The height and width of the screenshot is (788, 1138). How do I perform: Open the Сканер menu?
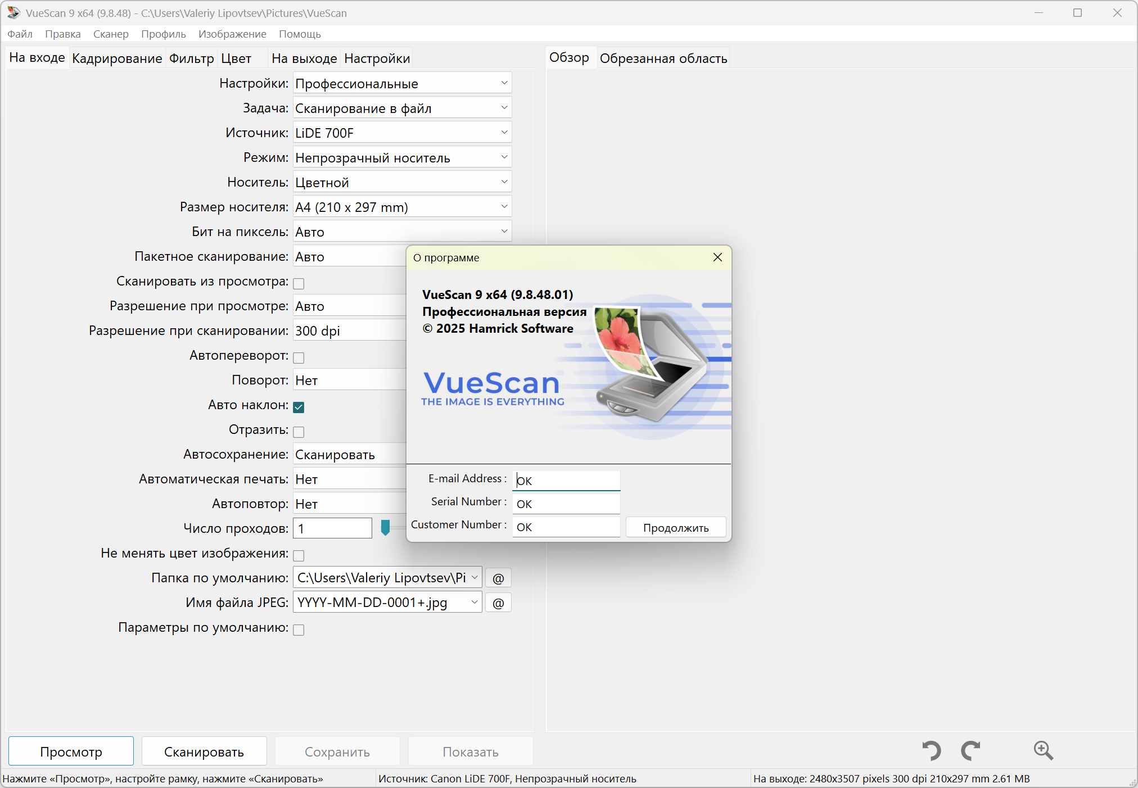[x=111, y=34]
